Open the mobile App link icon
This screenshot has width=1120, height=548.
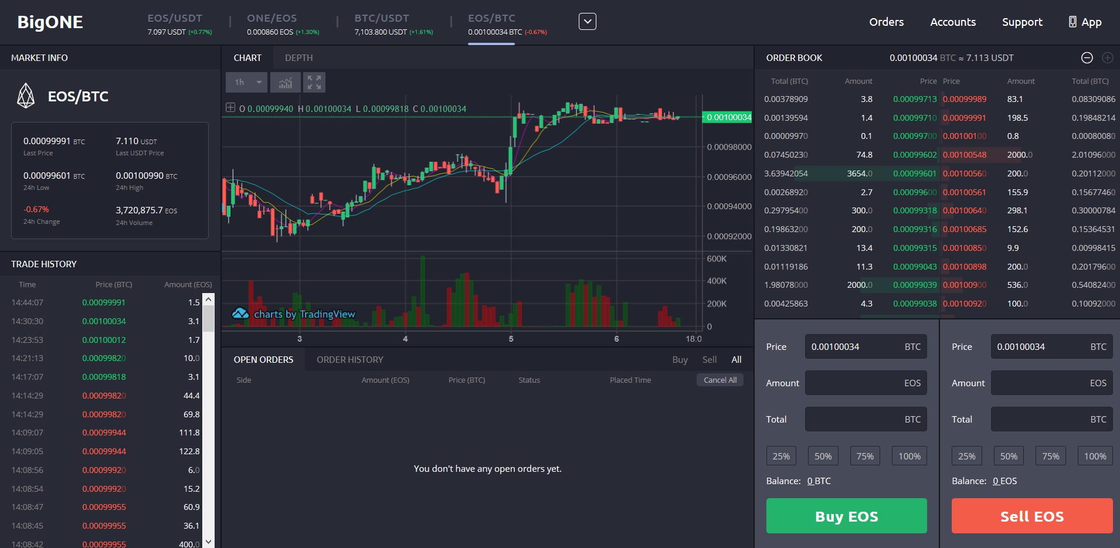click(1073, 22)
